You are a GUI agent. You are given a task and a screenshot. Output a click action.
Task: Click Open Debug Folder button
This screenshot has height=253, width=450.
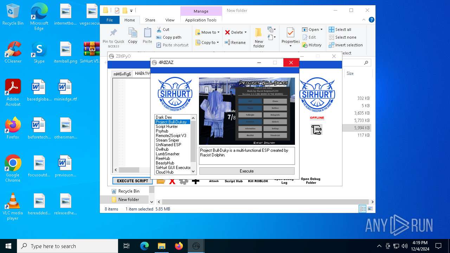coord(311,181)
